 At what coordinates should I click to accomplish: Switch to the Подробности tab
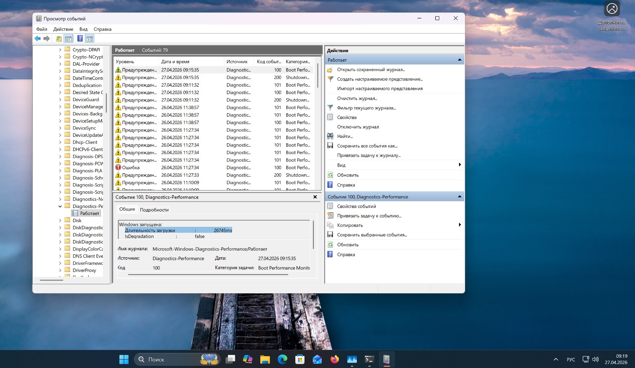point(154,210)
